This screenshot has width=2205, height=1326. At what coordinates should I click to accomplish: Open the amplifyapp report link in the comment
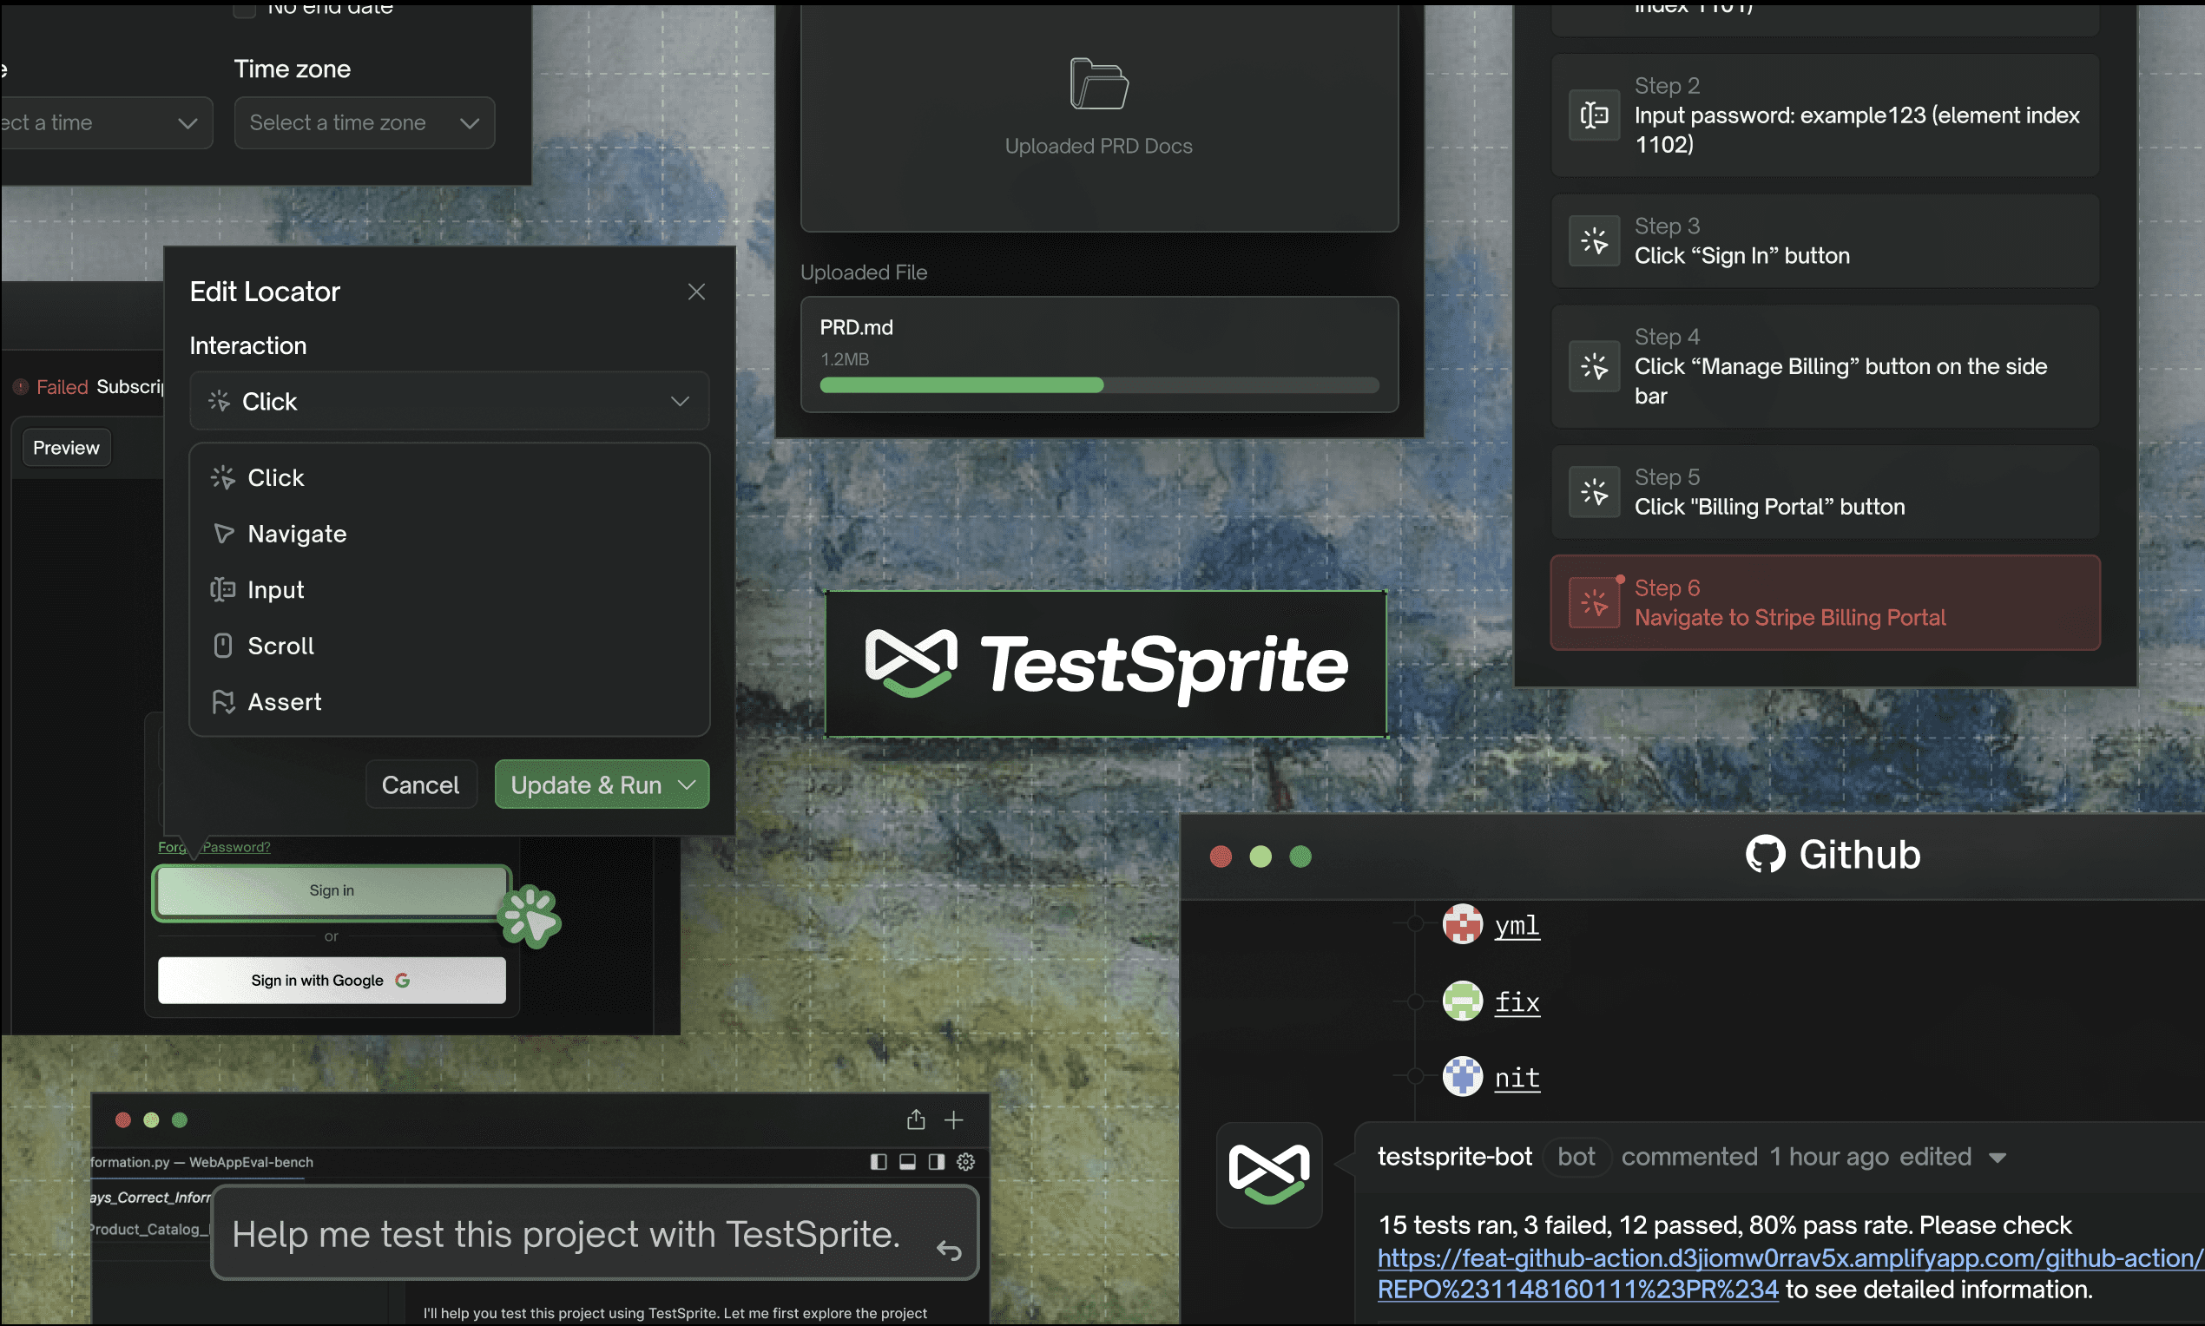[x=1787, y=1258]
